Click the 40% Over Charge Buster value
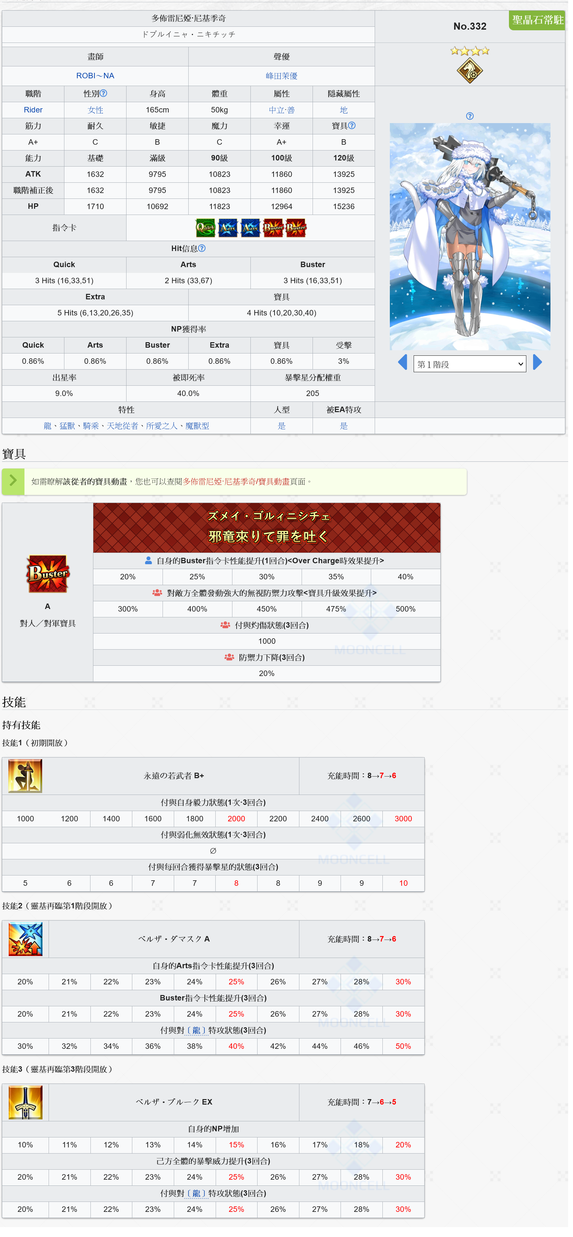573x1237 pixels. [x=409, y=581]
